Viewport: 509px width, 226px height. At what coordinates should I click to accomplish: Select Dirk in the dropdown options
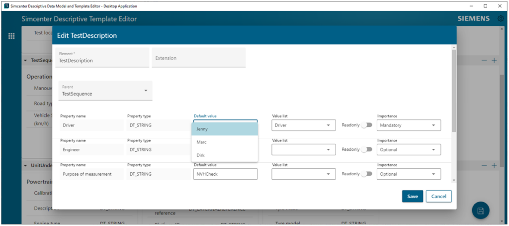click(225, 155)
